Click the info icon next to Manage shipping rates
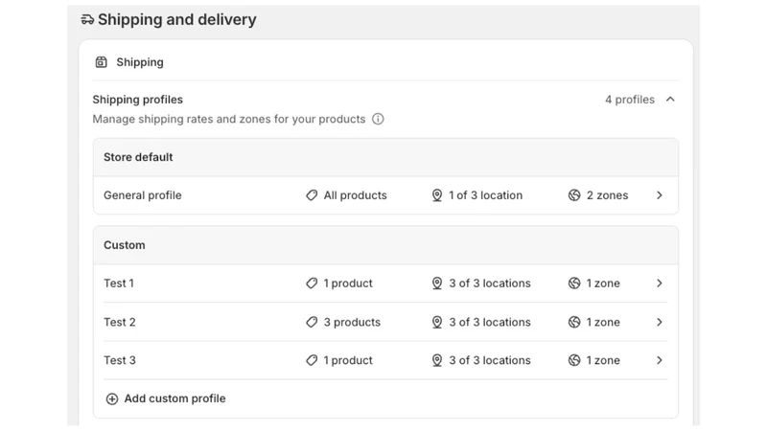This screenshot has width=767, height=431. pos(378,119)
